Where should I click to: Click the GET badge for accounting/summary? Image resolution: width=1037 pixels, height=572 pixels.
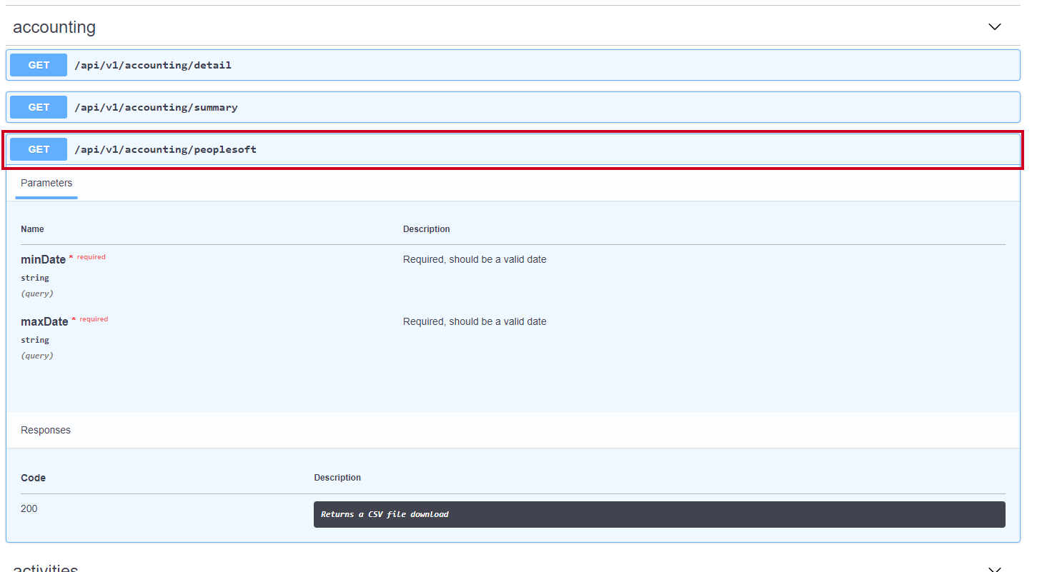coord(39,107)
